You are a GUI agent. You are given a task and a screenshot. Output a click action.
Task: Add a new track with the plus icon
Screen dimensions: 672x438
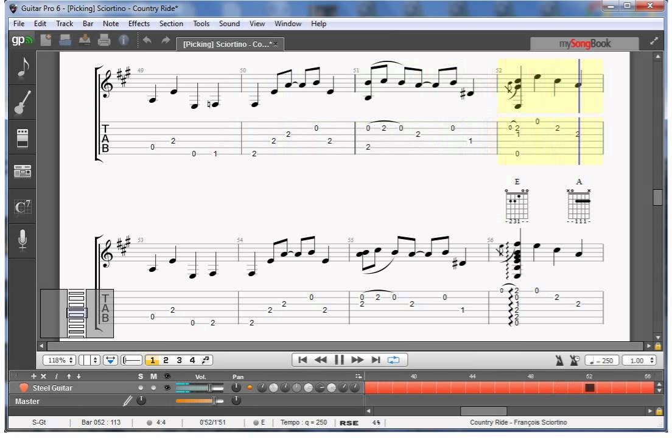[x=33, y=376]
